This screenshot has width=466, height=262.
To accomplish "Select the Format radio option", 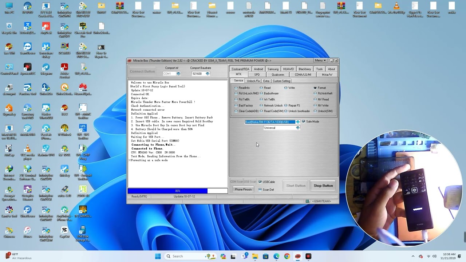I will pos(320,88).
